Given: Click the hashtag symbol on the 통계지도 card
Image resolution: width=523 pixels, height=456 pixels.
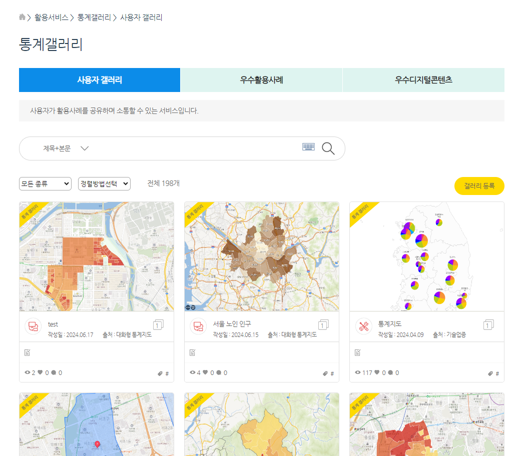Looking at the screenshot, I should pyautogui.click(x=496, y=372).
